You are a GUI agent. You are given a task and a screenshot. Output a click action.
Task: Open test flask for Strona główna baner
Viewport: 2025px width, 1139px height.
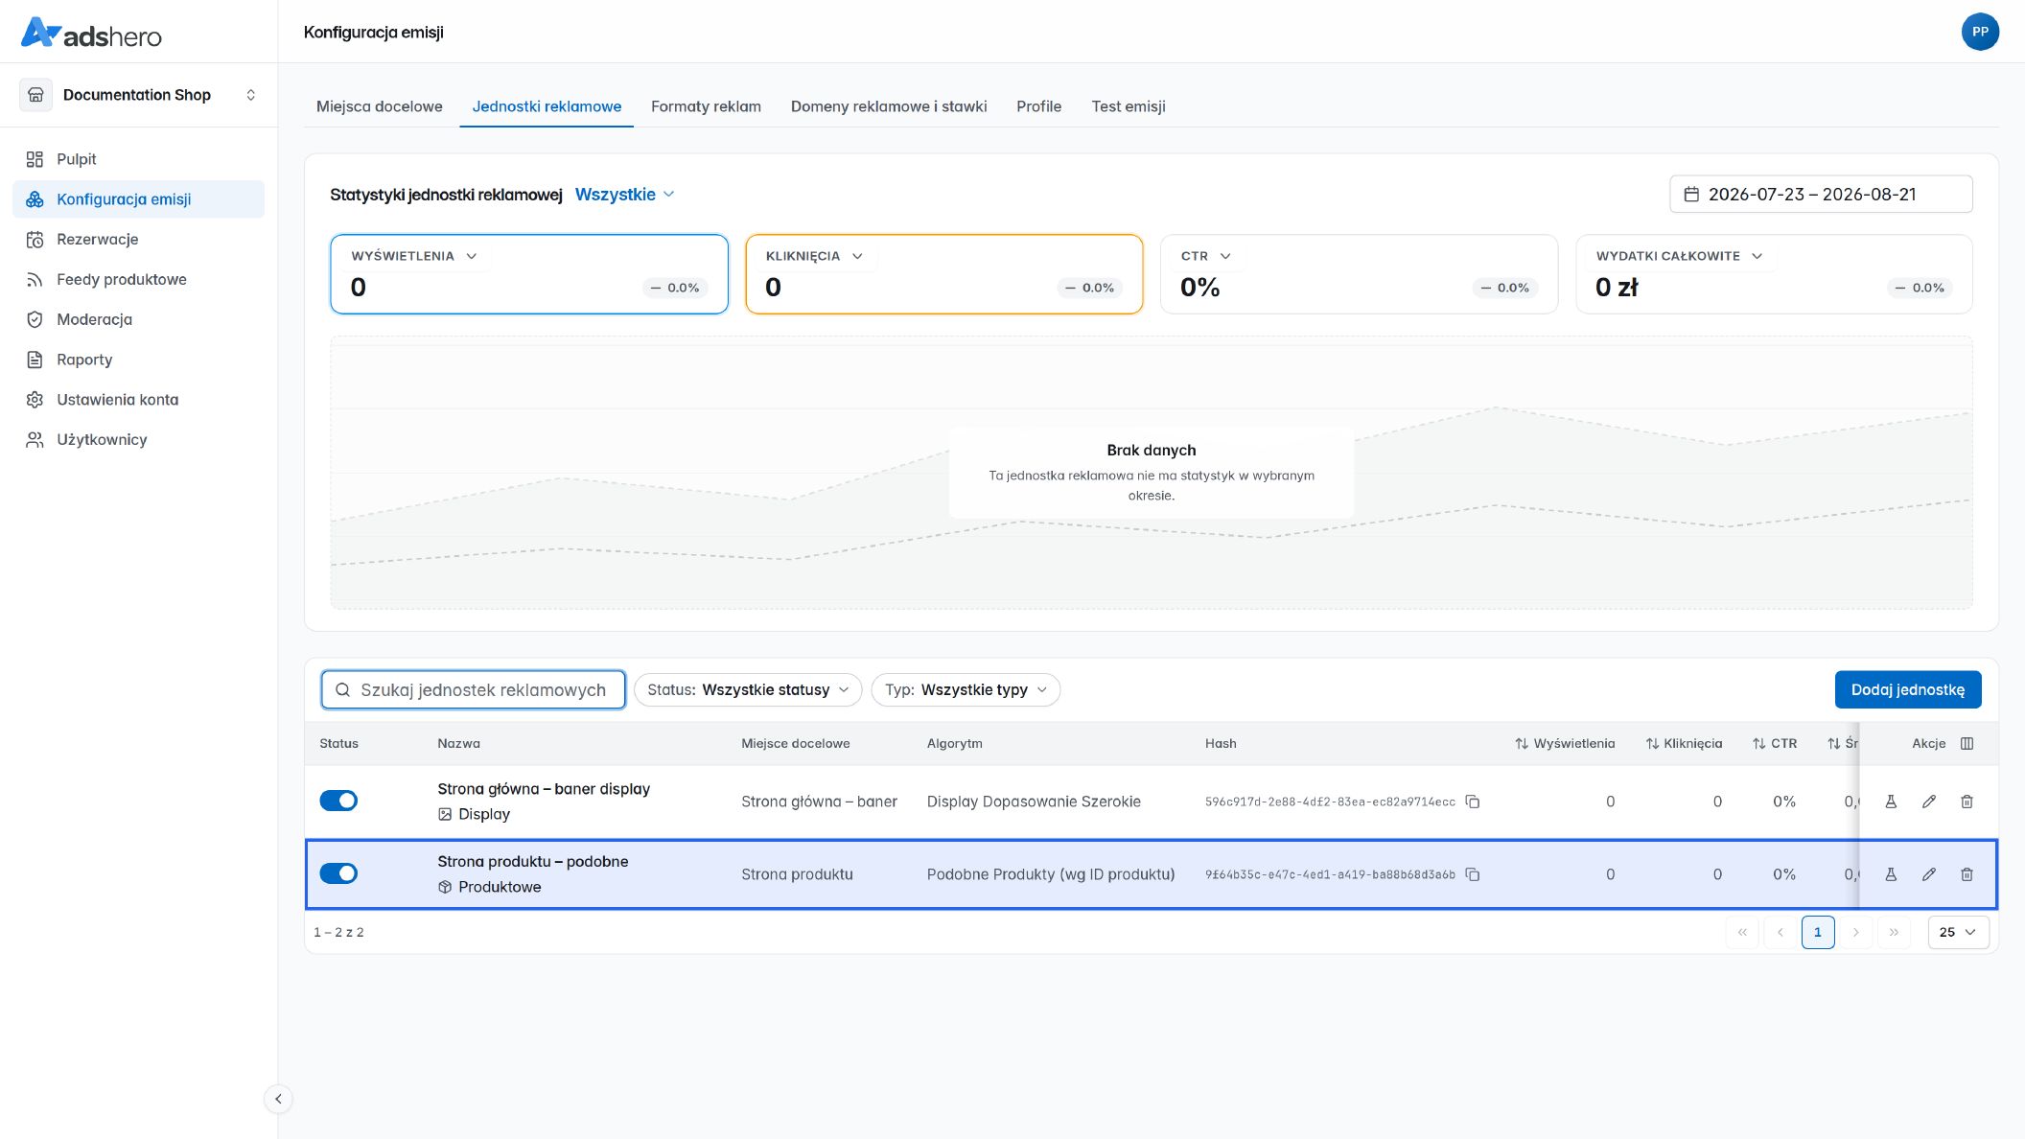point(1891,802)
